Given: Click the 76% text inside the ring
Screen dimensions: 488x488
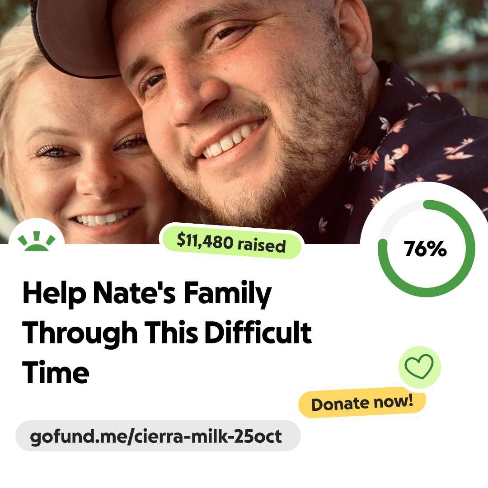Looking at the screenshot, I should (426, 249).
